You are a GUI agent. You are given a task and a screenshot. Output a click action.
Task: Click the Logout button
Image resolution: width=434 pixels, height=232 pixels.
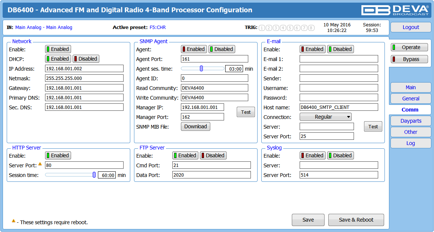tap(411, 28)
